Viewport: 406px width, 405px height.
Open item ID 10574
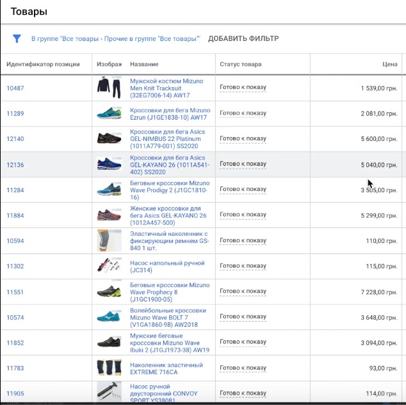(15, 318)
